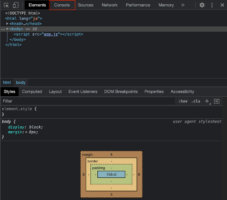227x200 pixels.
Task: Toggle the .cls class editor
Action: click(x=196, y=101)
